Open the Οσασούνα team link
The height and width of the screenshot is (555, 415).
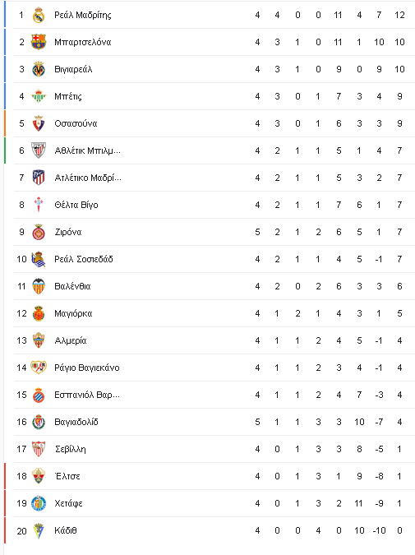[x=76, y=123]
